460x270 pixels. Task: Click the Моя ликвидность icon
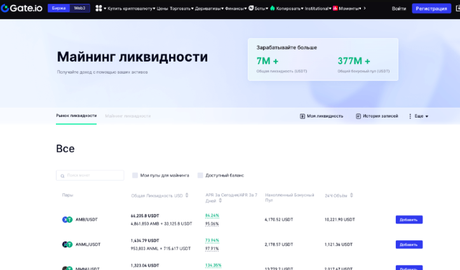(x=302, y=116)
